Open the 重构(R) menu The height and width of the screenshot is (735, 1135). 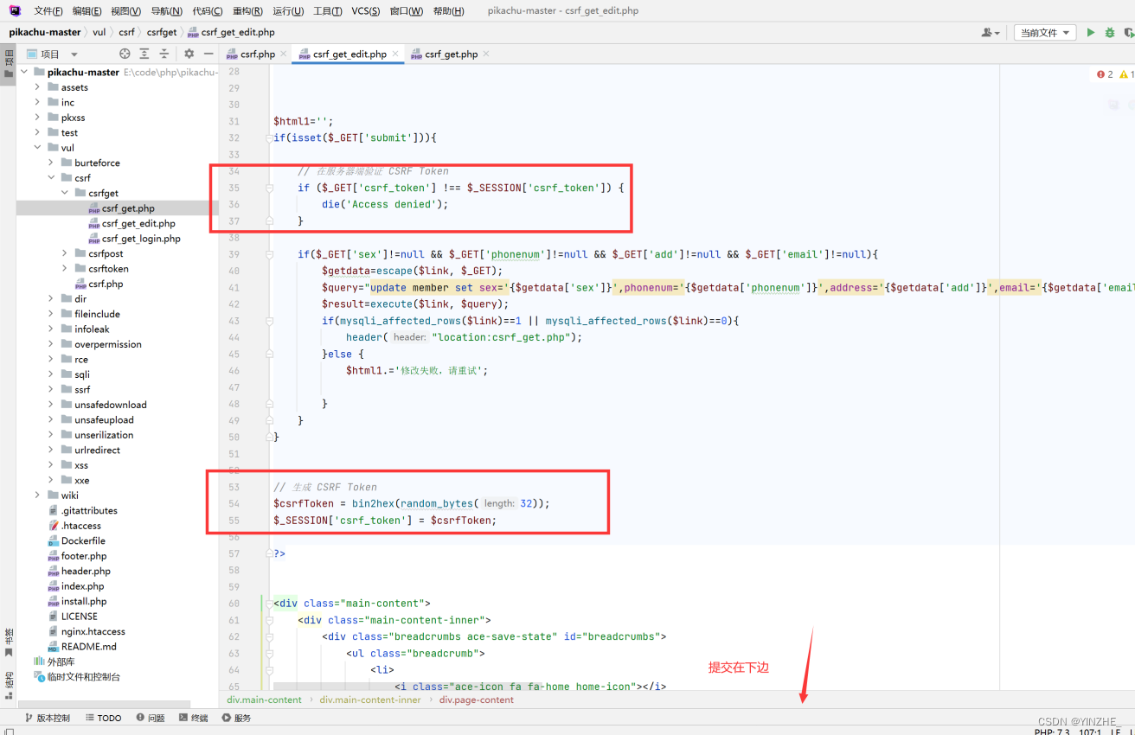click(x=247, y=11)
